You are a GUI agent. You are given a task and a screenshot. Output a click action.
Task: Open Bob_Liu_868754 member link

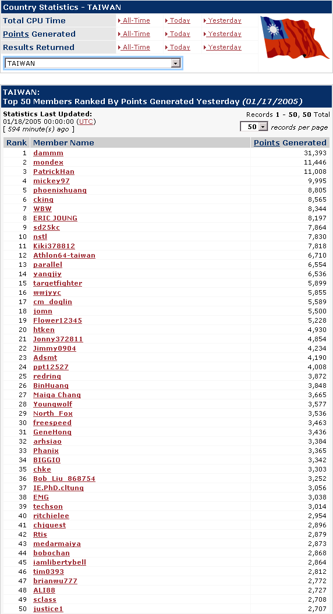pos(64,479)
